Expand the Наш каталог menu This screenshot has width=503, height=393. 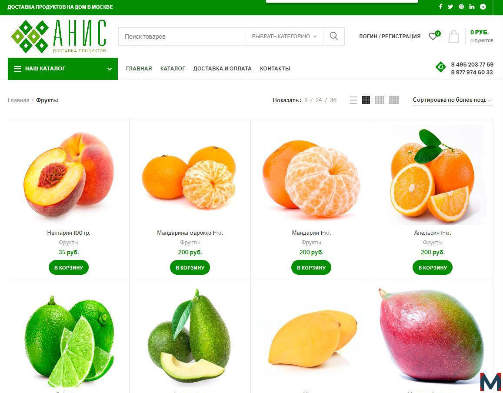pyautogui.click(x=63, y=69)
